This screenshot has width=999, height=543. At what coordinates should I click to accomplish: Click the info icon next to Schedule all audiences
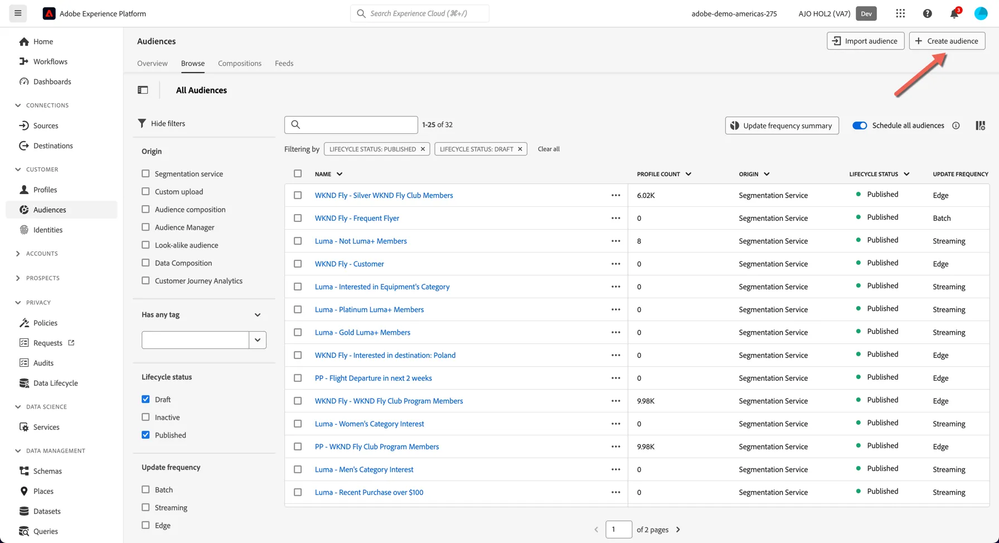pyautogui.click(x=956, y=125)
